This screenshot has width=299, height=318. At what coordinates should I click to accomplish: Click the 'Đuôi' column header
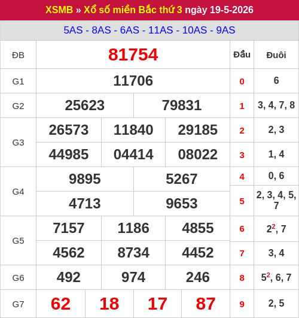pos(276,55)
